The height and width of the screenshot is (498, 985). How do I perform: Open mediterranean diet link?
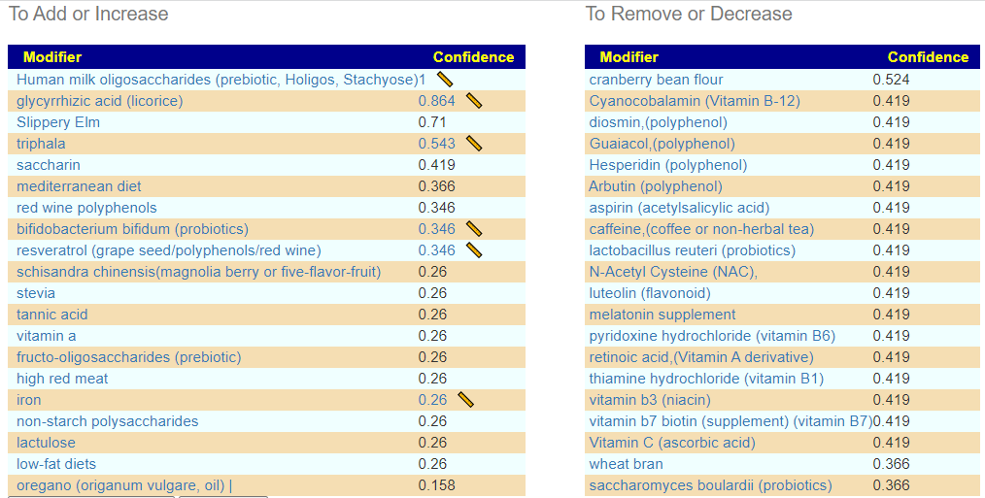pos(79,186)
